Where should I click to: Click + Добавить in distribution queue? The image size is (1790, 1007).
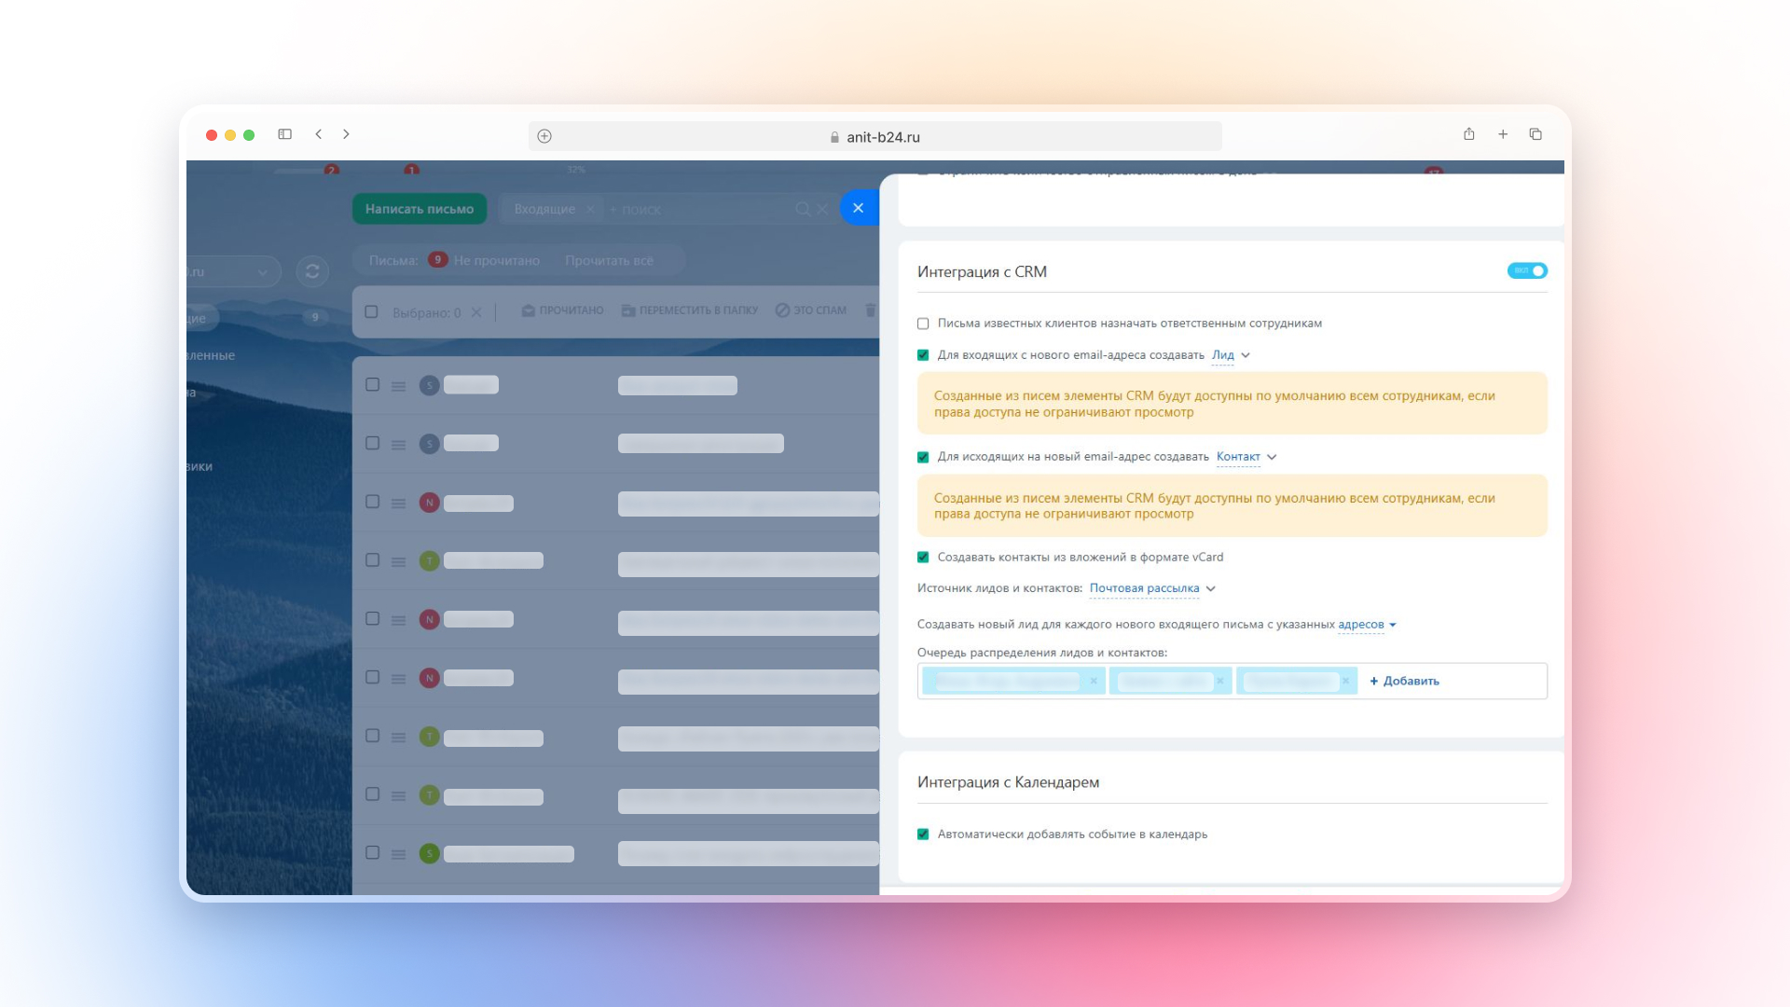click(1404, 681)
